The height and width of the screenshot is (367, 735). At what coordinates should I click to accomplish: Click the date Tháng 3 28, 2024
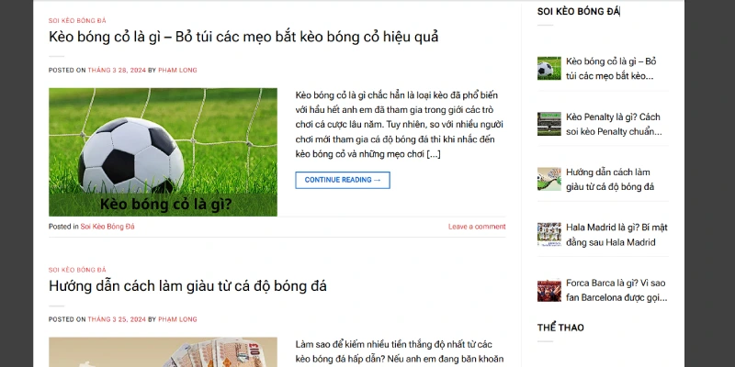(117, 71)
